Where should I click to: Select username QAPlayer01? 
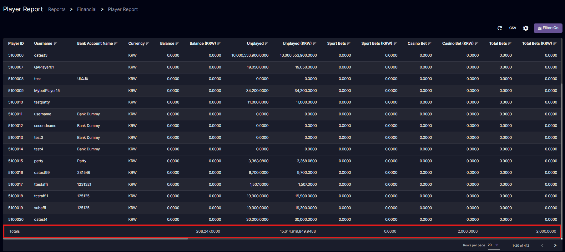pos(44,67)
